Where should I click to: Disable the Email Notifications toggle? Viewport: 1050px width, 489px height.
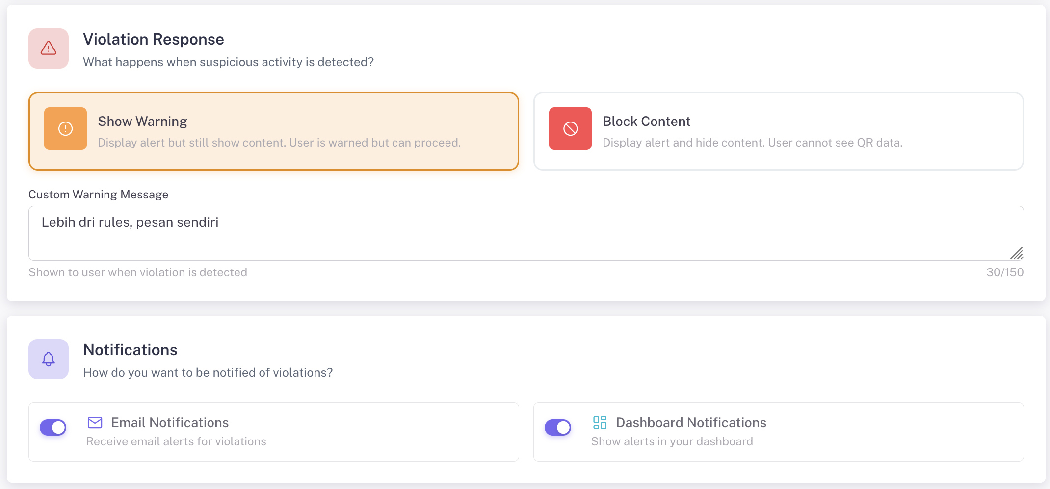click(53, 427)
